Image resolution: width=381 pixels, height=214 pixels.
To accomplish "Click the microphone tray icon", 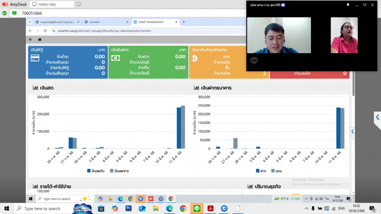I will pyautogui.click(x=313, y=208).
